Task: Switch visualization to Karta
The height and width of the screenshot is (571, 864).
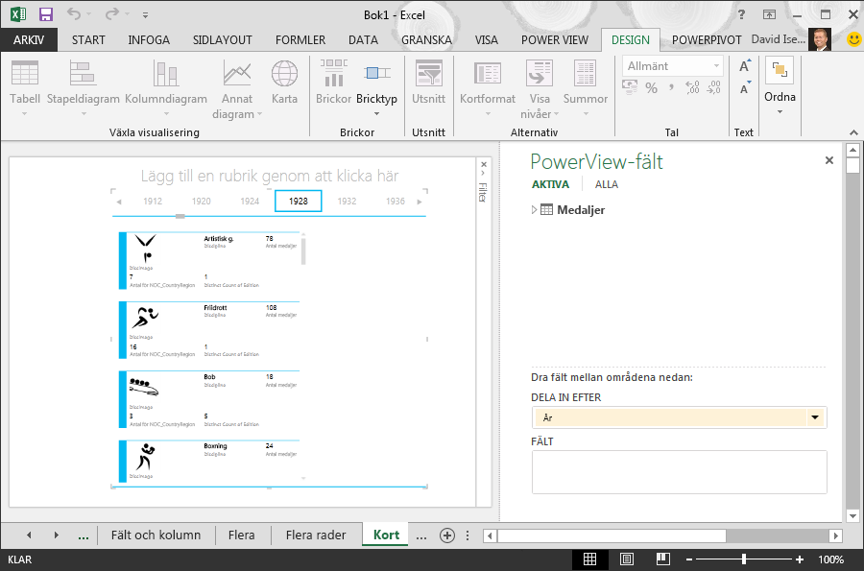Action: click(x=284, y=82)
